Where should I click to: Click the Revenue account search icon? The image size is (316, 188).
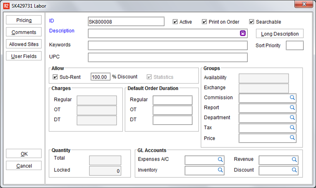point(294,159)
